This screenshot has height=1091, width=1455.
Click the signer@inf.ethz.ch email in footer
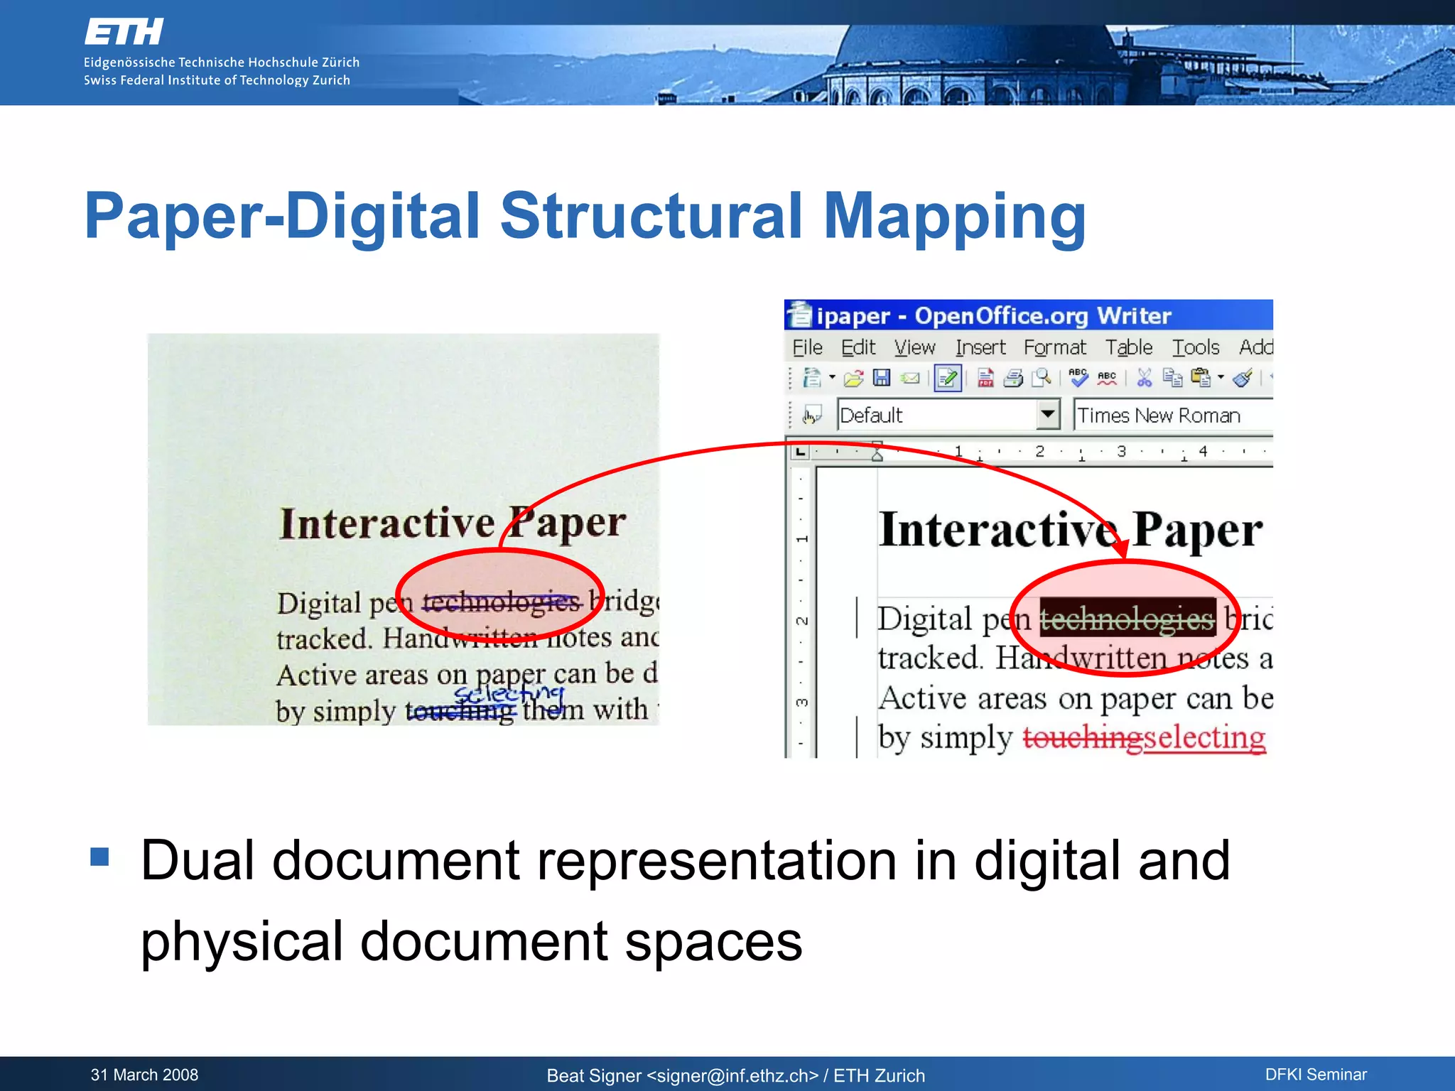tap(732, 1075)
